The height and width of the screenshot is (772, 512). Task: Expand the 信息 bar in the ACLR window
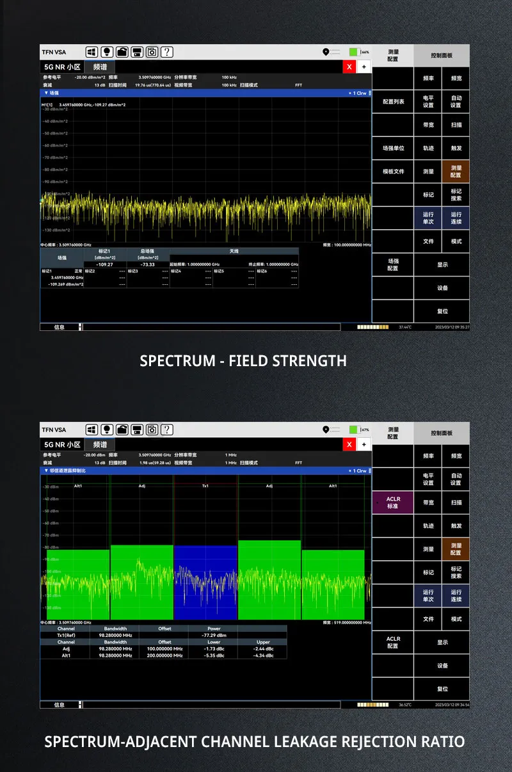[80, 705]
